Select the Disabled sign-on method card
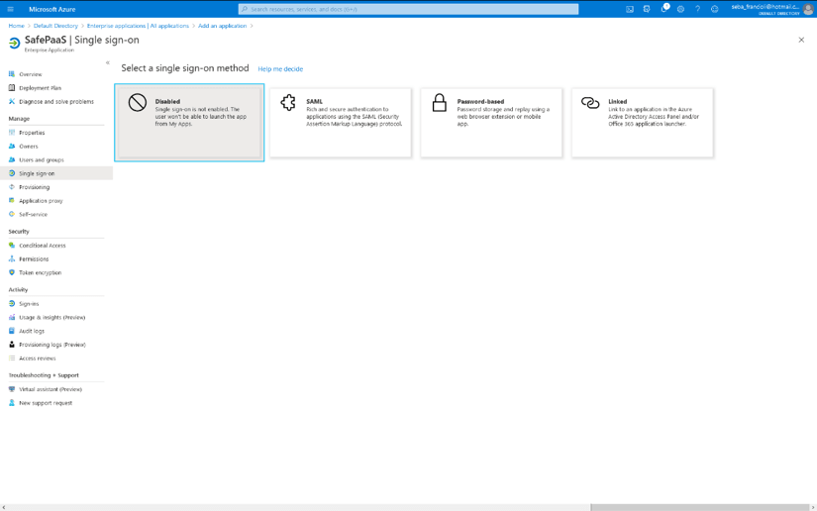Image resolution: width=817 pixels, height=511 pixels. pos(189,123)
